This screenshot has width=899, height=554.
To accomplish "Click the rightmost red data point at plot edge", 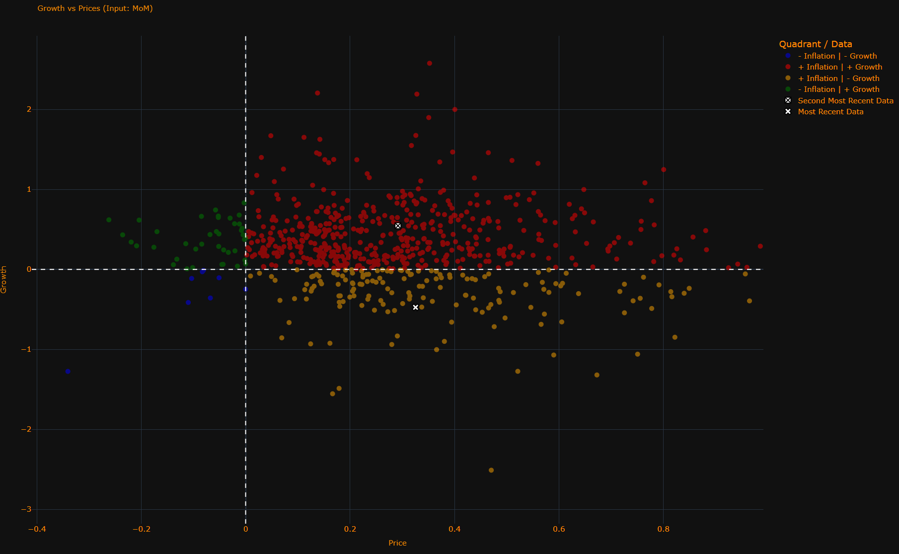I will tap(760, 246).
